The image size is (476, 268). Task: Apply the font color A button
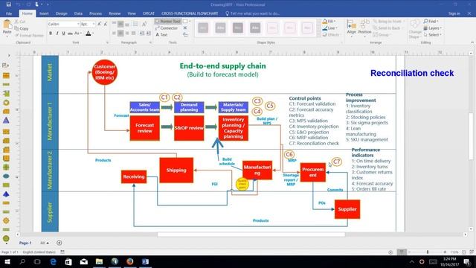[x=88, y=33]
